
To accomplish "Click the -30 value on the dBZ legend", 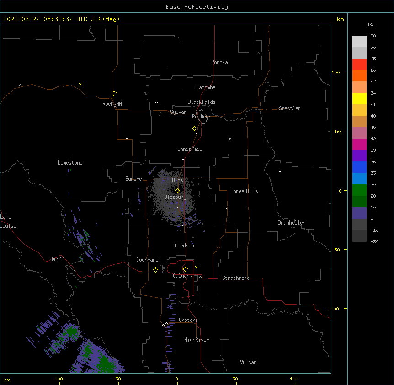I will point(374,241).
